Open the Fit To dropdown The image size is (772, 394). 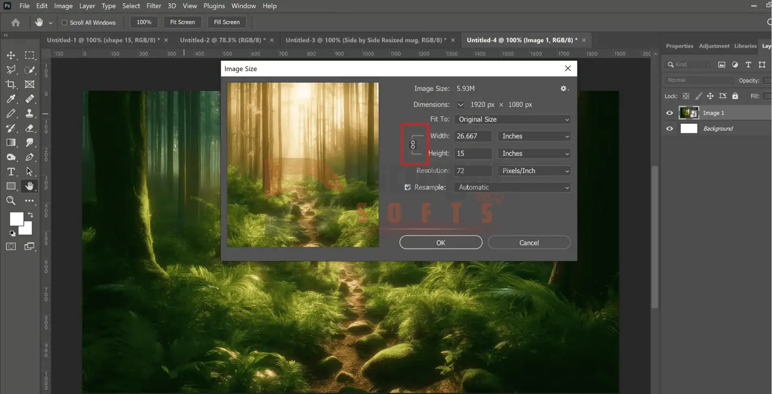(x=512, y=119)
